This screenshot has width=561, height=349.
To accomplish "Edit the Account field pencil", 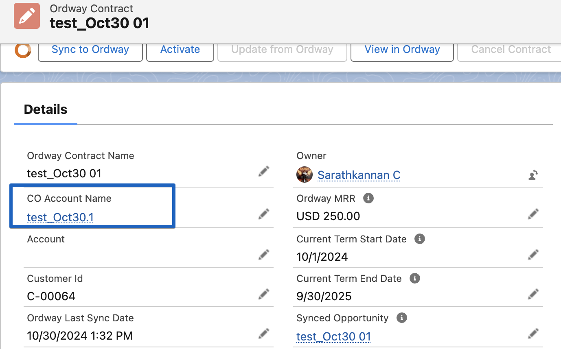I will pos(264,255).
